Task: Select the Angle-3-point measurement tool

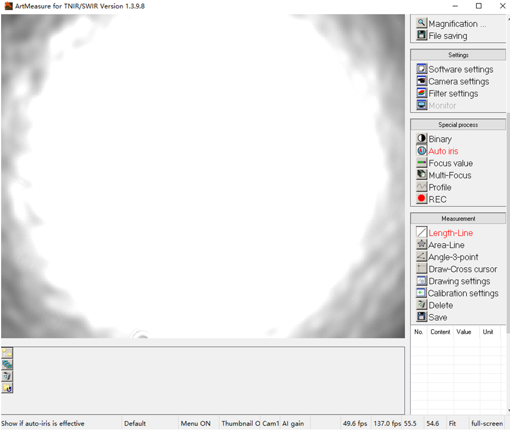Action: point(453,257)
